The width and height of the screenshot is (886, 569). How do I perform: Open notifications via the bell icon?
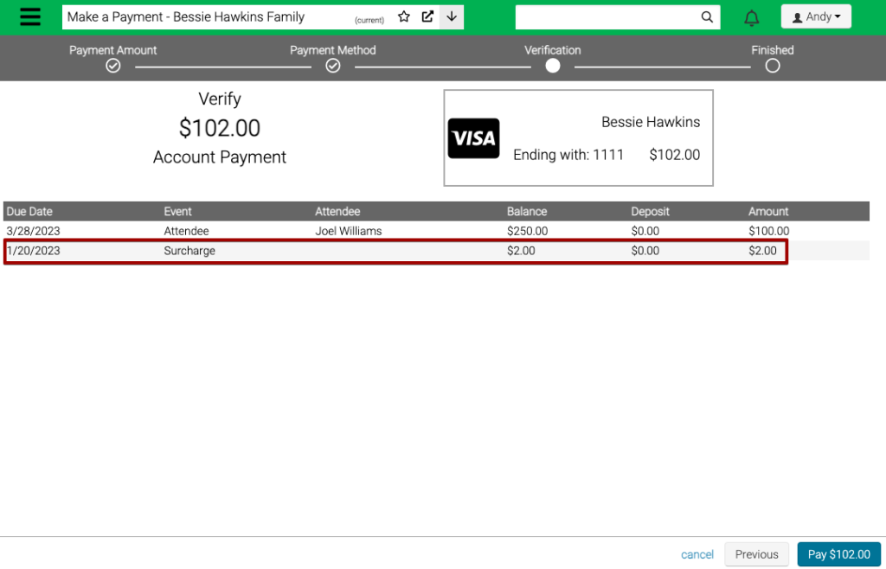751,17
